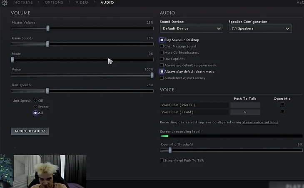The height and width of the screenshot is (188, 304).
Task: Open the Hotkeys settings tab
Action: pyautogui.click(x=23, y=3)
